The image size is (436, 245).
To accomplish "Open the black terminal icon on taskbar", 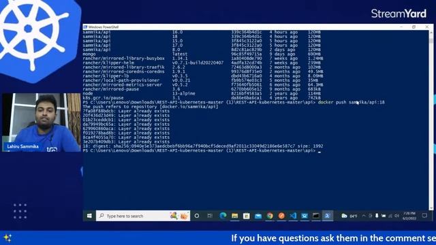I will 316,216.
